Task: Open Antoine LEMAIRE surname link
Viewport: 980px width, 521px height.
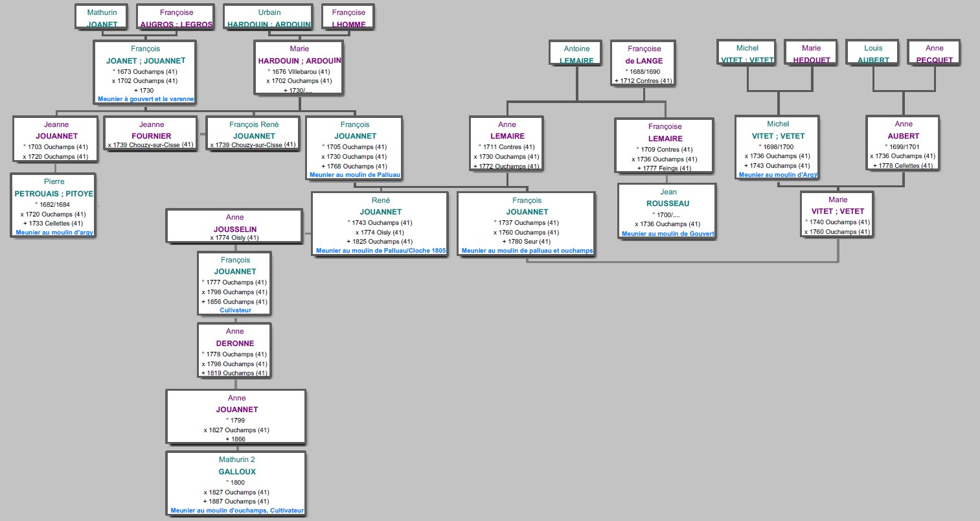Action: coord(576,61)
